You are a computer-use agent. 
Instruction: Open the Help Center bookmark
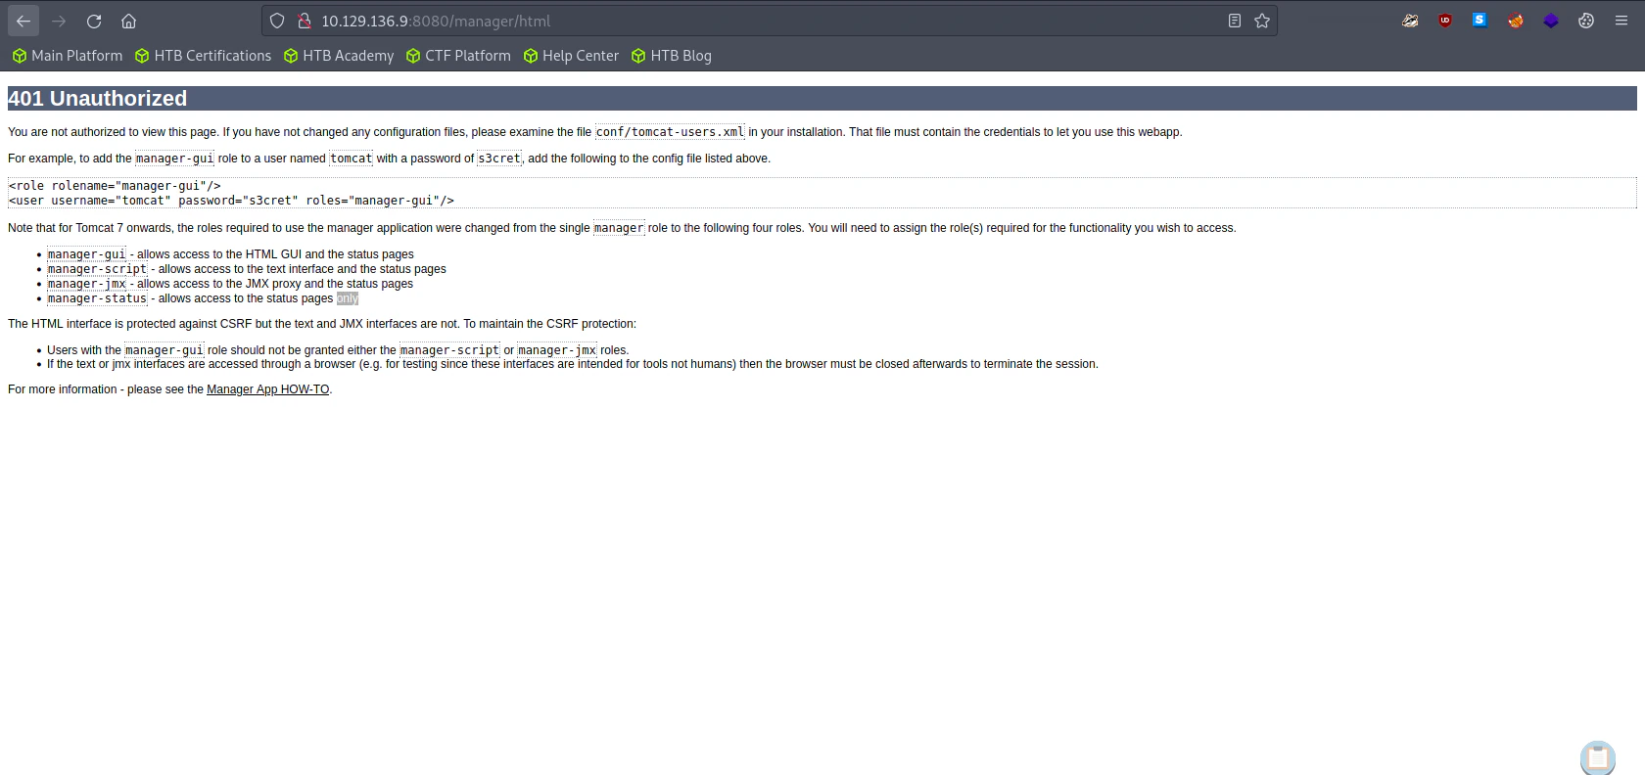point(571,56)
